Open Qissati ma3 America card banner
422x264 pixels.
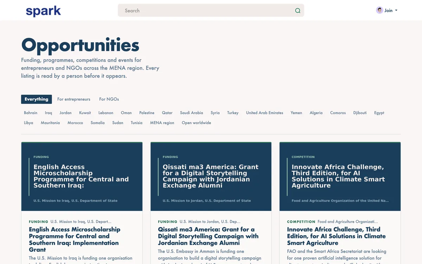[211, 177]
